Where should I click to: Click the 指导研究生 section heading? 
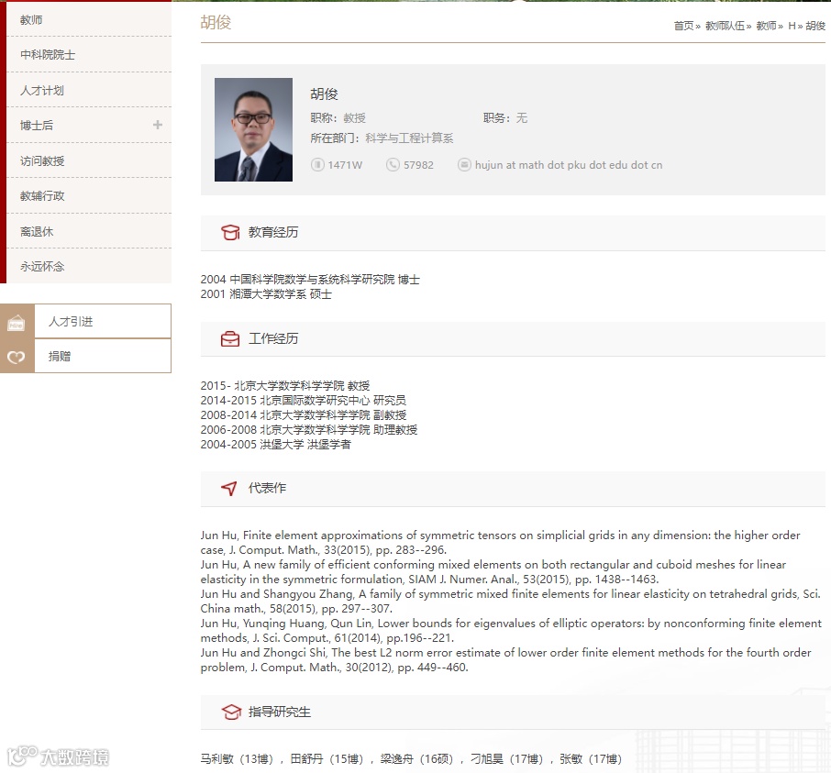tap(280, 712)
